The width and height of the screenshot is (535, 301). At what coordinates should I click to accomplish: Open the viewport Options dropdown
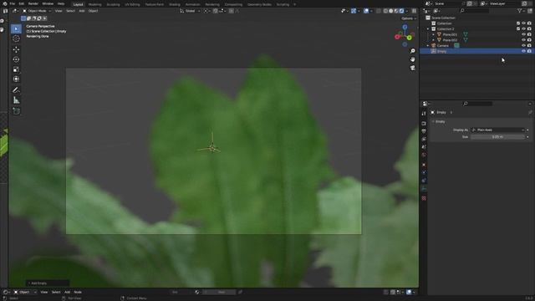(x=409, y=18)
